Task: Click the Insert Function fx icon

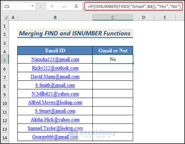Action: pos(76,6)
